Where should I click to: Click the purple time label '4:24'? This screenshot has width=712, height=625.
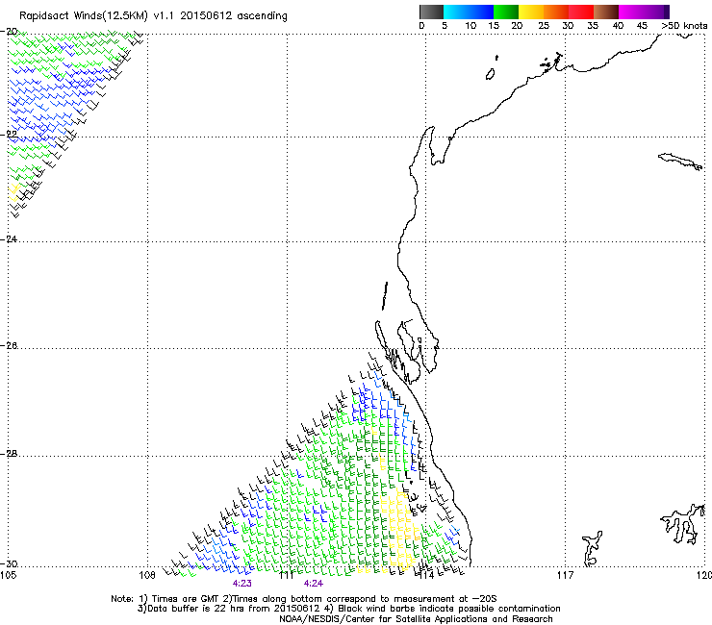(x=314, y=584)
